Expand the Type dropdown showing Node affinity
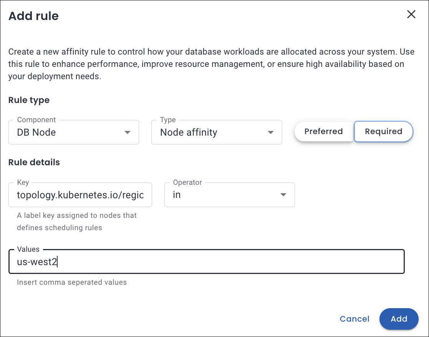 211,133
